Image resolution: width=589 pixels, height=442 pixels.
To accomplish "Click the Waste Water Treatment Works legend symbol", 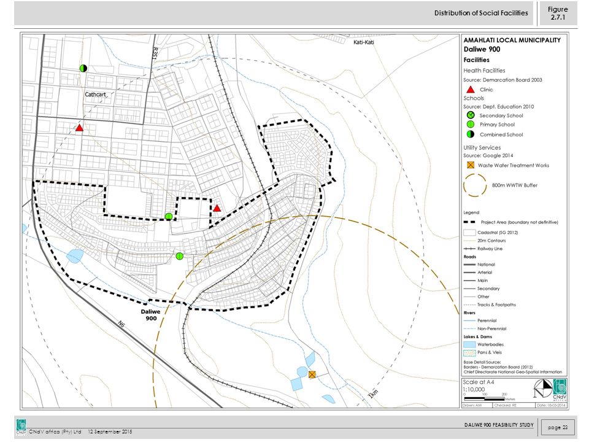I will pos(471,165).
